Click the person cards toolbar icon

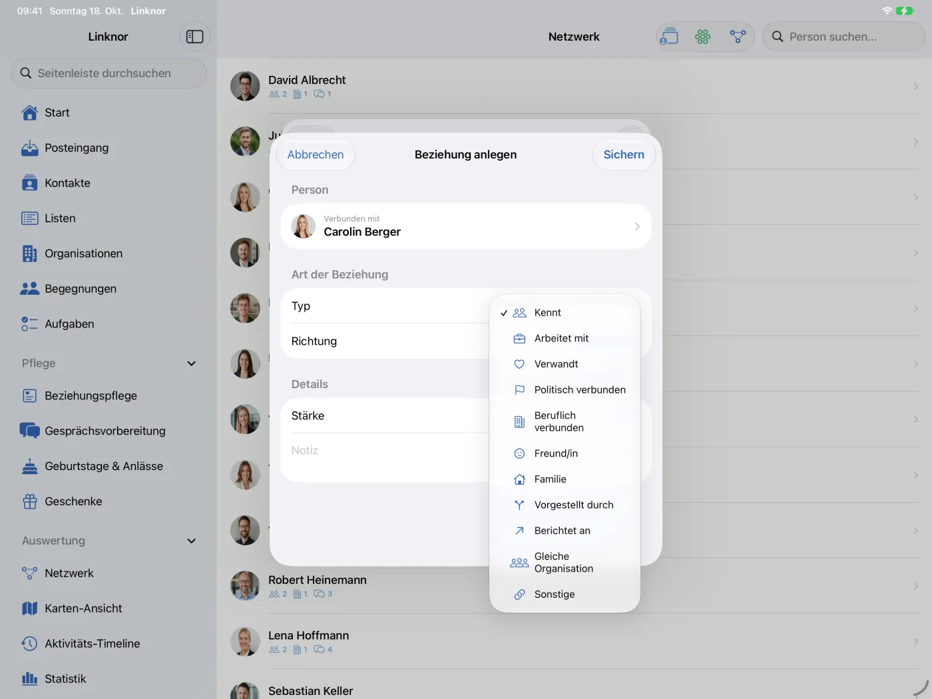[669, 37]
